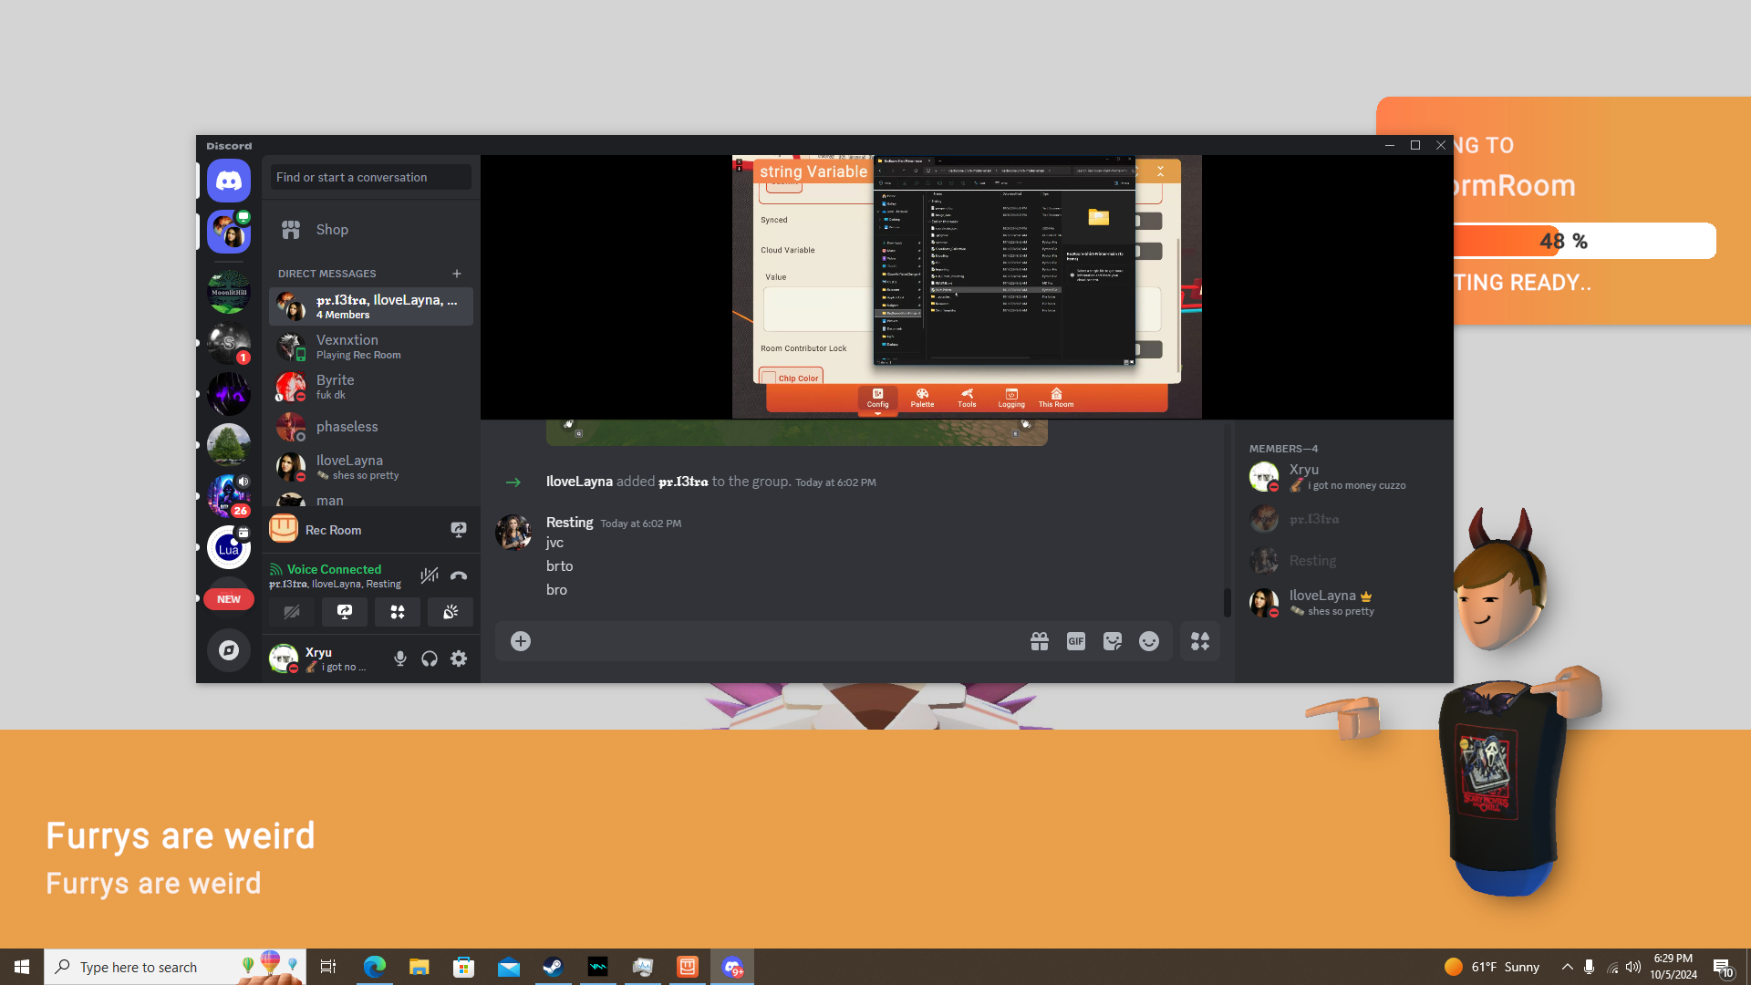Toggle noise suppression in voice panel

tap(429, 575)
